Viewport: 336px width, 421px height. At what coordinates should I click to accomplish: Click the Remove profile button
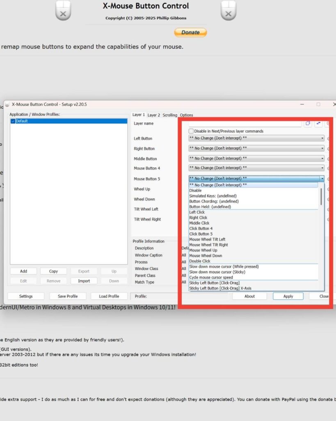click(54, 281)
